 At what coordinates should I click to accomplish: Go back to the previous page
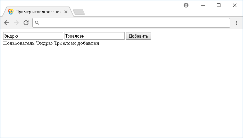coord(7,23)
